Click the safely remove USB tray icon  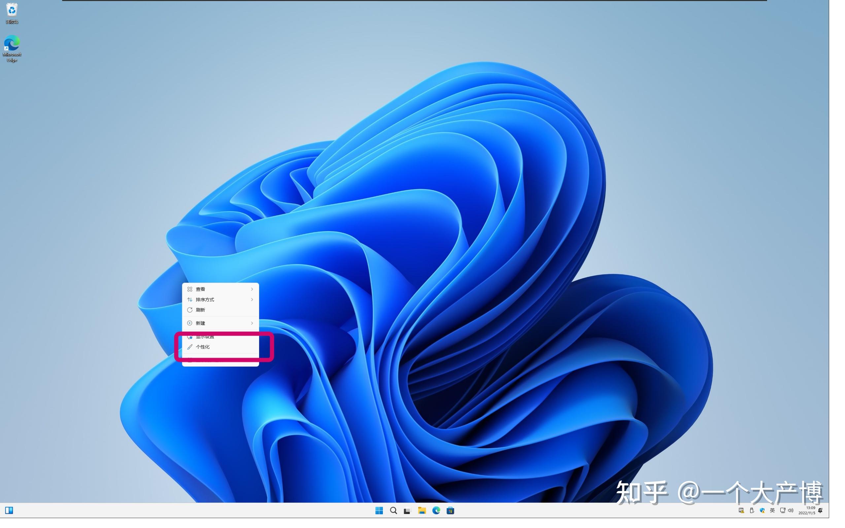[x=752, y=511]
